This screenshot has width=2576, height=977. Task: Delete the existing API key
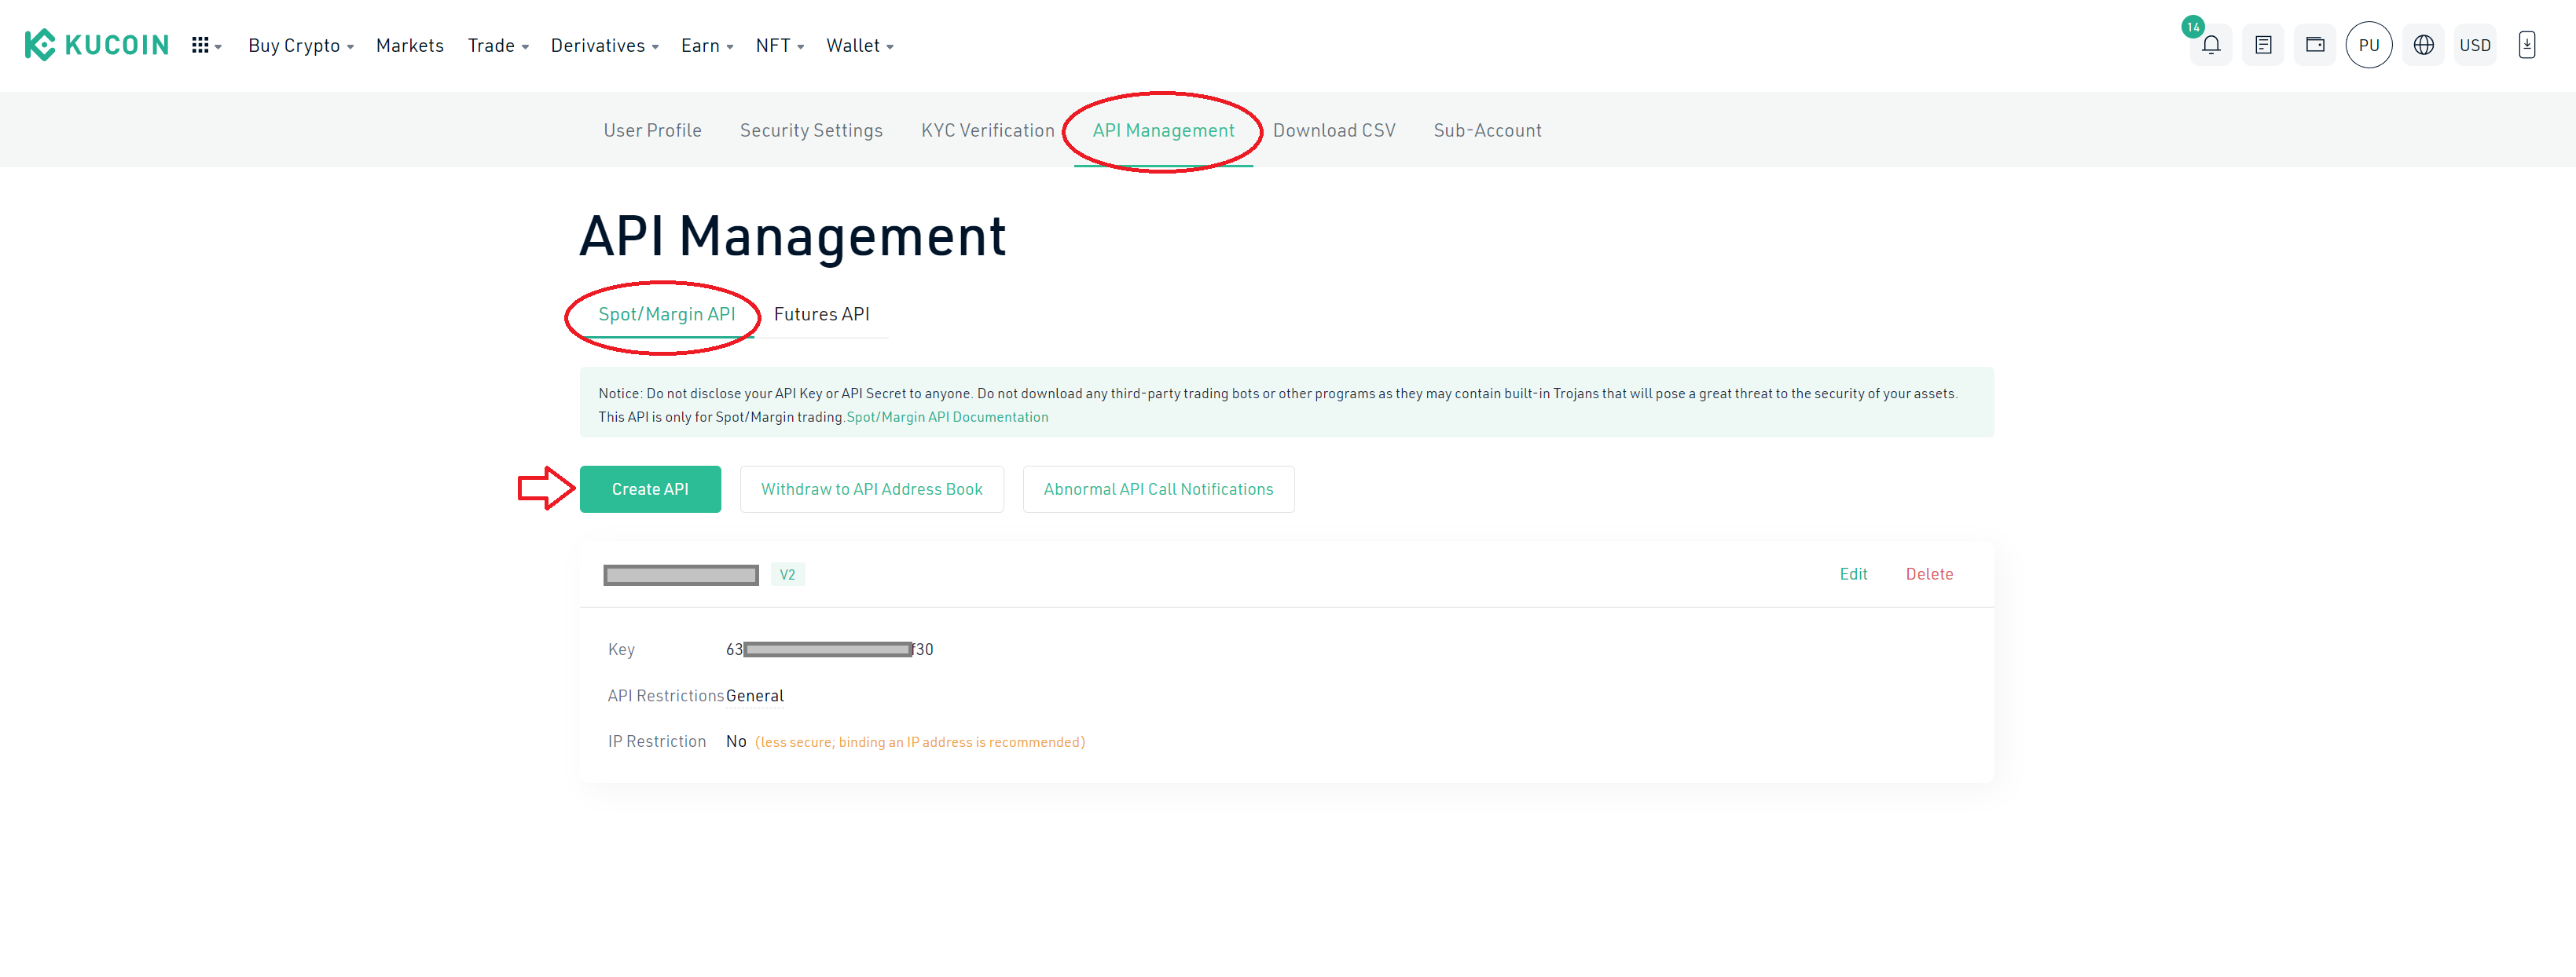pyautogui.click(x=1929, y=573)
